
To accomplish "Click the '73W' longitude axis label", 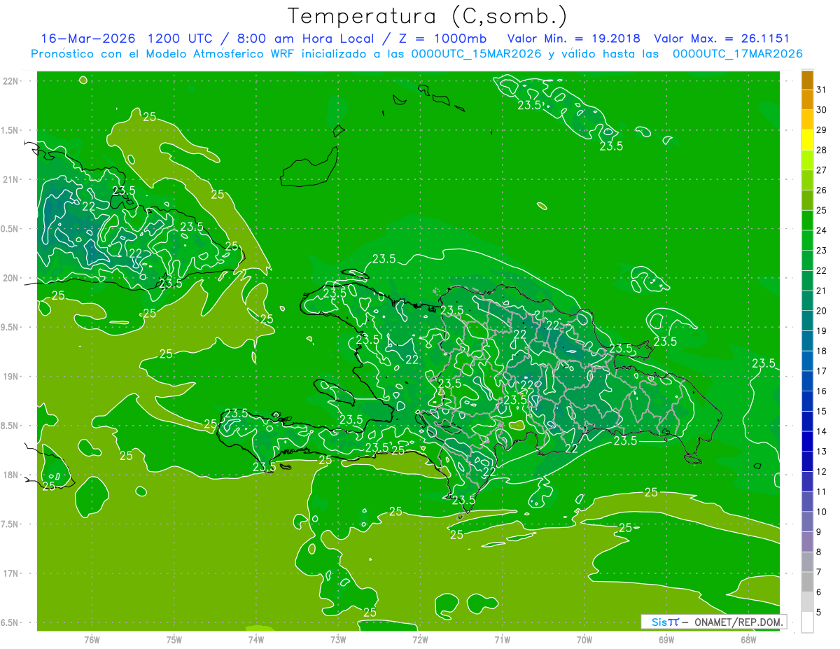I will (338, 639).
